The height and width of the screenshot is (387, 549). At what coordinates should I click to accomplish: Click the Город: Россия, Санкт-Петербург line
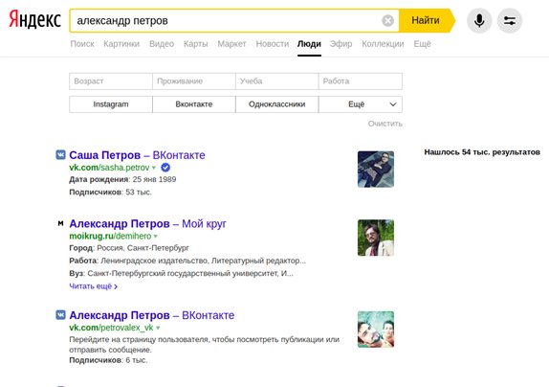[x=129, y=248]
